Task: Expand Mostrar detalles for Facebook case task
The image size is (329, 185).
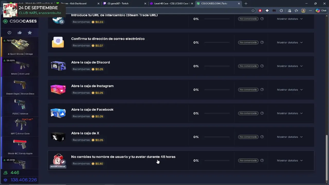Action: point(290,113)
